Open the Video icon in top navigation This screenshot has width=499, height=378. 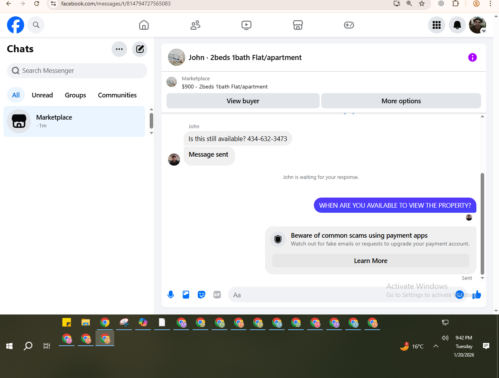pos(246,25)
